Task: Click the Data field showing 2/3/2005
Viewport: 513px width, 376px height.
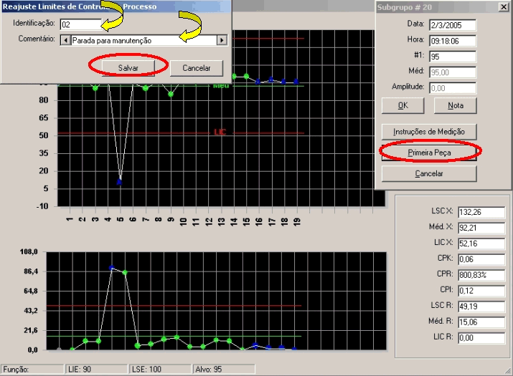Action: (x=453, y=24)
